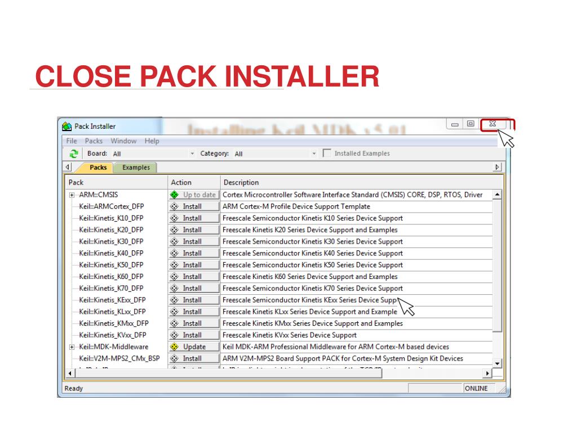Click the green refresh packs icon
Image resolution: width=577 pixels, height=432 pixels.
click(74, 154)
